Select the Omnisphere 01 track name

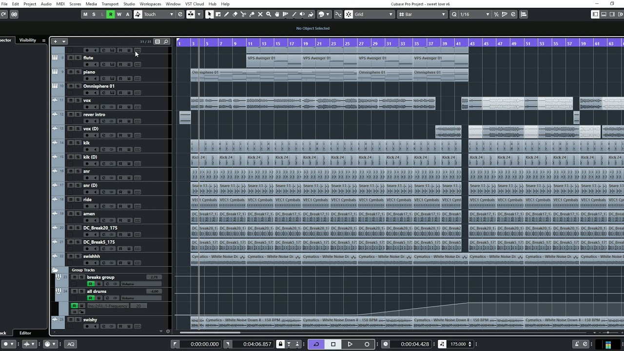[x=99, y=86]
